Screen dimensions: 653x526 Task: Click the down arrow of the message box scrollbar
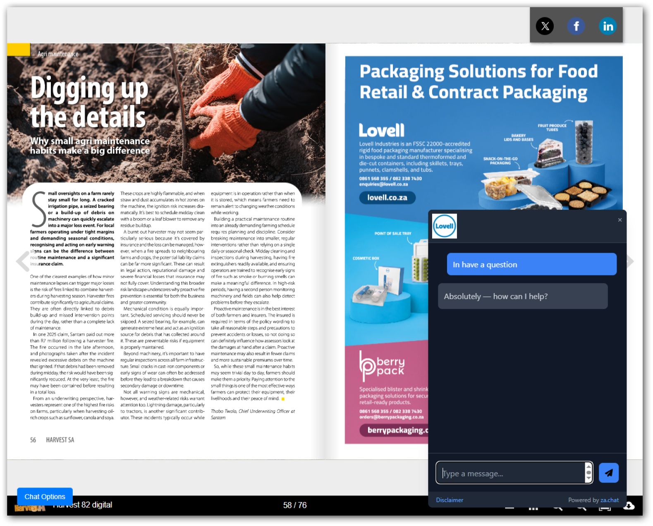588,479
